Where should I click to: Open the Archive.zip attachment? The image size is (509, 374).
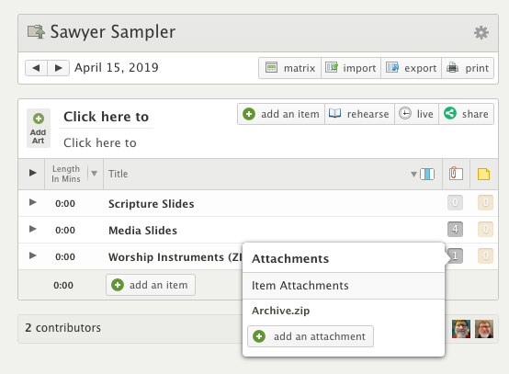click(281, 311)
